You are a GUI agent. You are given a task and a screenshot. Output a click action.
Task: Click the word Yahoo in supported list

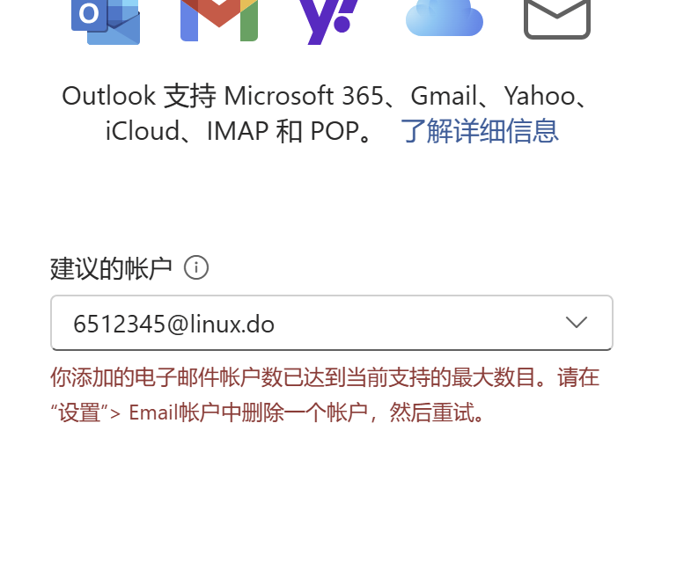540,96
